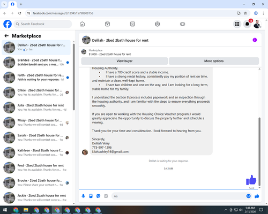Open the Windows Start menu
This screenshot has height=214, width=268.
click(x=5, y=210)
